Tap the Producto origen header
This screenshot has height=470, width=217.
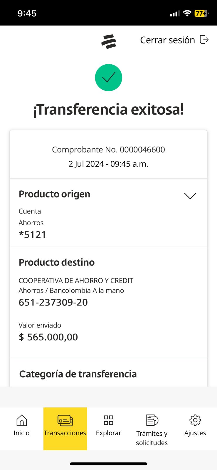54,194
